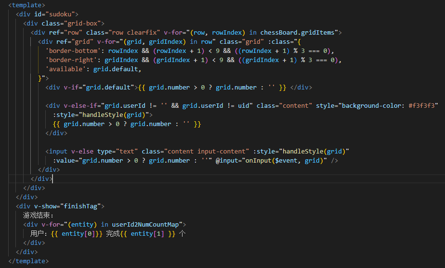Click the 游戏结束 text line
This screenshot has width=445, height=268.
pyautogui.click(x=38, y=216)
